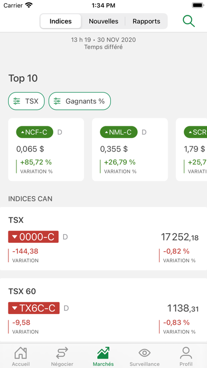The width and height of the screenshot is (207, 368).
Task: Open the Négocier trade icon
Action: click(62, 353)
